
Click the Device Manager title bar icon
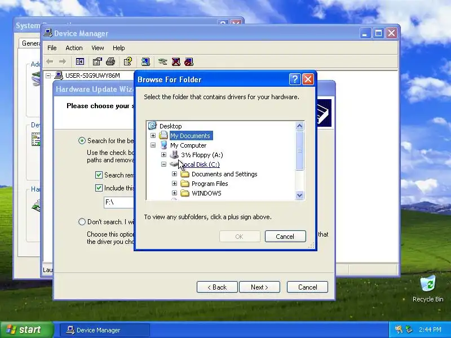point(48,33)
